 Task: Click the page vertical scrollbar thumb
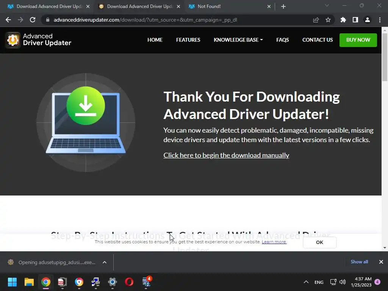pyautogui.click(x=385, y=57)
